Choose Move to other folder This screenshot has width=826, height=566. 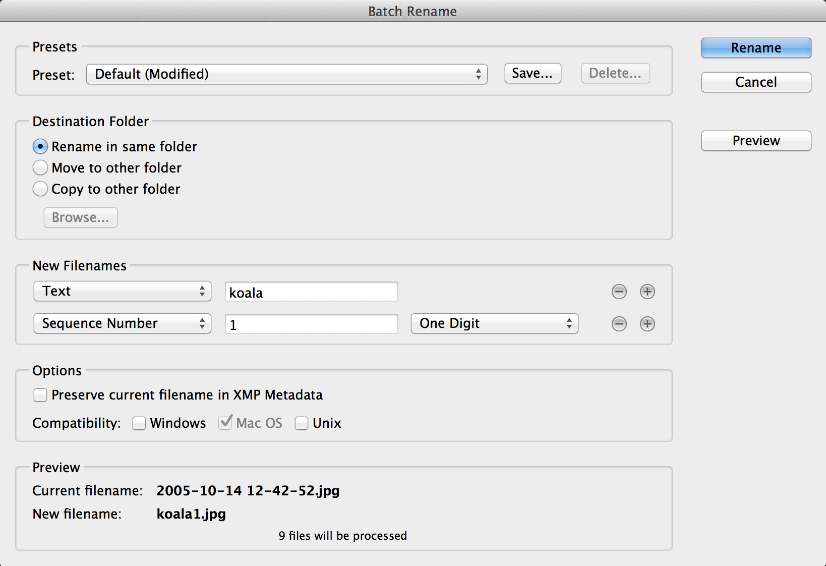[x=40, y=168]
